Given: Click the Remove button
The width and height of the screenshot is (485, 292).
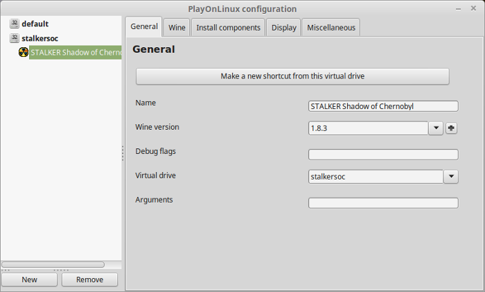Looking at the screenshot, I should pos(89,280).
